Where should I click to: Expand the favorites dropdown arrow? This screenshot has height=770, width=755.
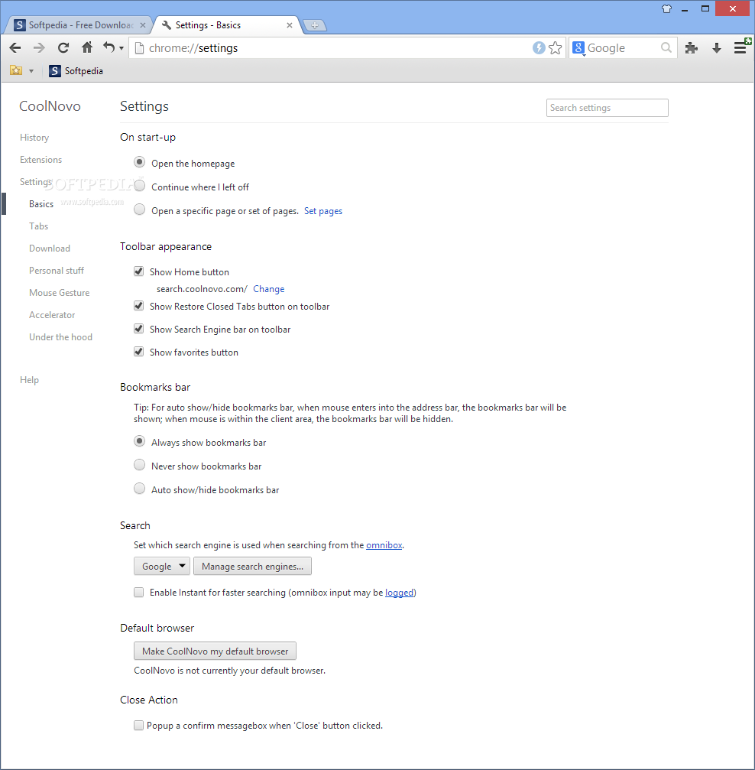point(31,71)
